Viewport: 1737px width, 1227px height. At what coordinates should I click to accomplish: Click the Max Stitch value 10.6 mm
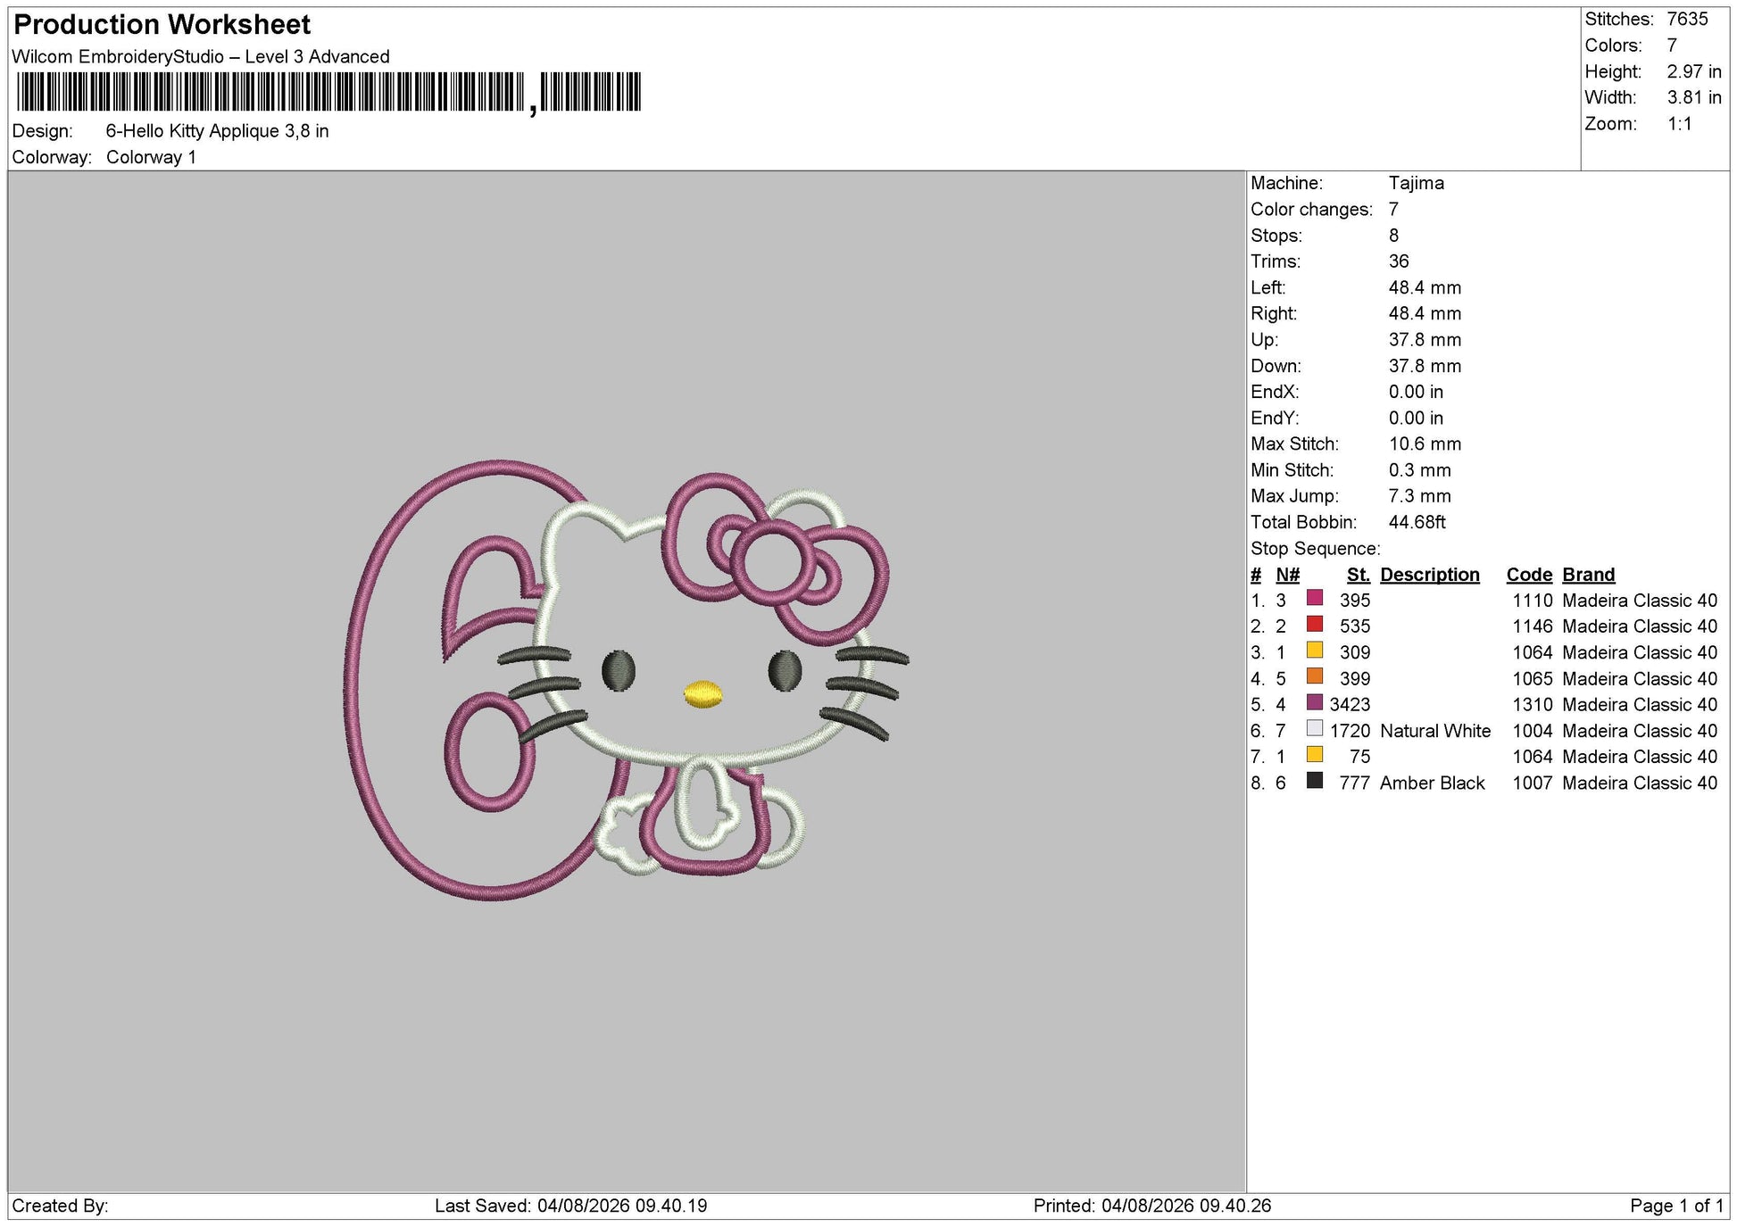pos(1425,444)
